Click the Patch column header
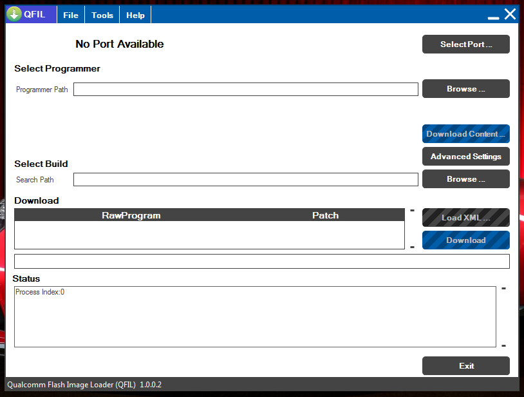Image resolution: width=524 pixels, height=397 pixels. (x=326, y=215)
